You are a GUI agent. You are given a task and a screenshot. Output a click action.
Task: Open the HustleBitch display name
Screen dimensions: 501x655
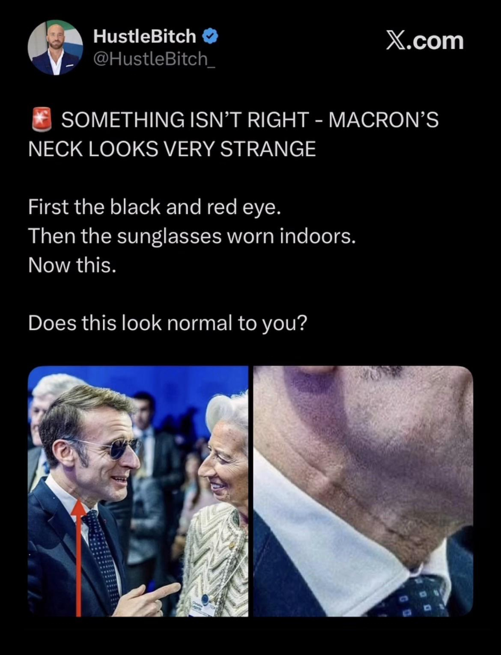[x=145, y=37]
